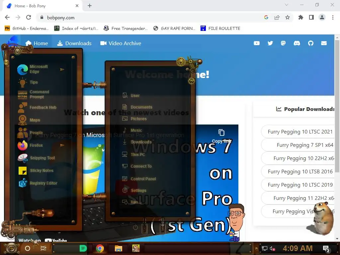Expand Firefox jump list arrow
The image size is (340, 255).
62,145
